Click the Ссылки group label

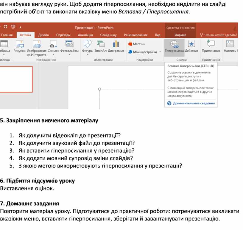pos(181,60)
